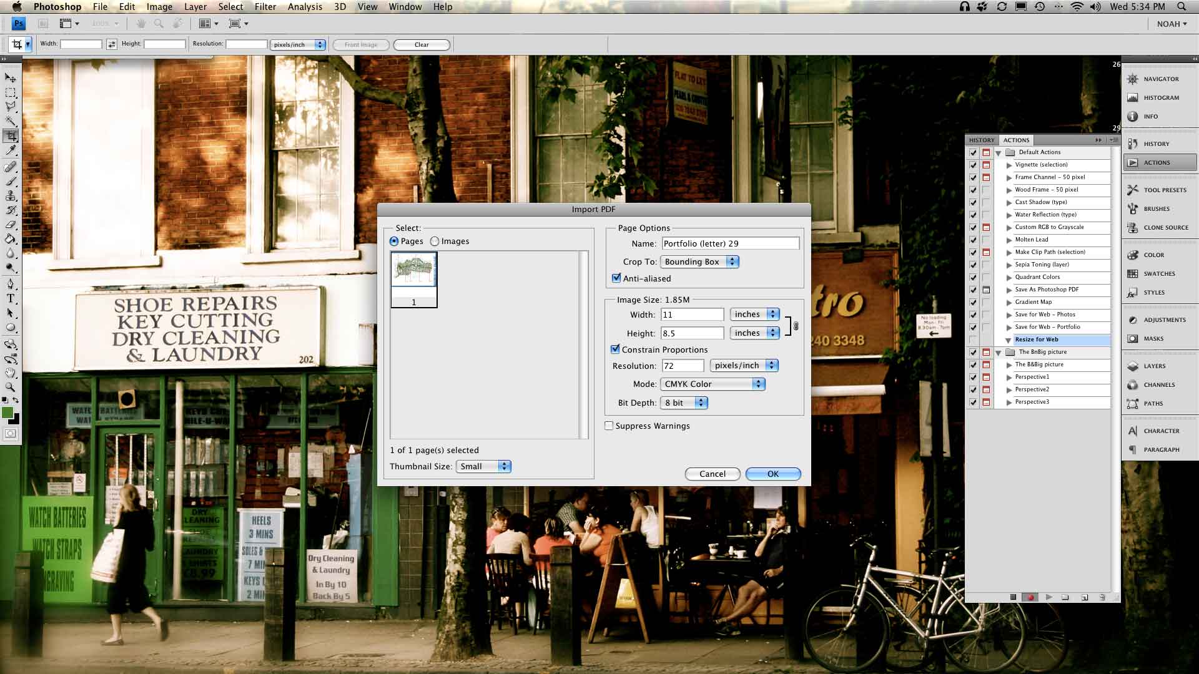Toggle dialog icon for Custom RGB to Grayscale
The width and height of the screenshot is (1199, 674).
point(986,227)
